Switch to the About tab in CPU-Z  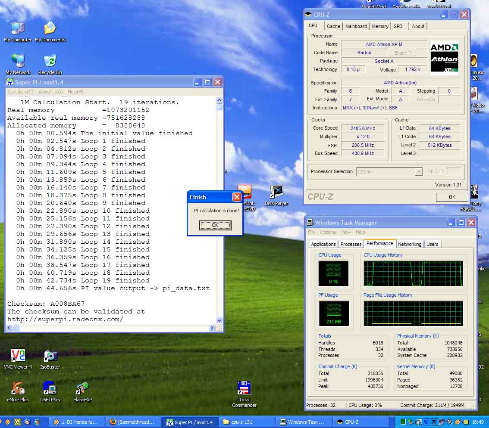point(418,26)
